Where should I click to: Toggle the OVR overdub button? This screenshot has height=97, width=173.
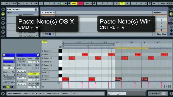pyautogui.click(x=74, y=3)
